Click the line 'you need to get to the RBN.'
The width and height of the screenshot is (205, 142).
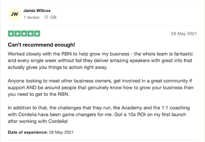[x=38, y=94]
